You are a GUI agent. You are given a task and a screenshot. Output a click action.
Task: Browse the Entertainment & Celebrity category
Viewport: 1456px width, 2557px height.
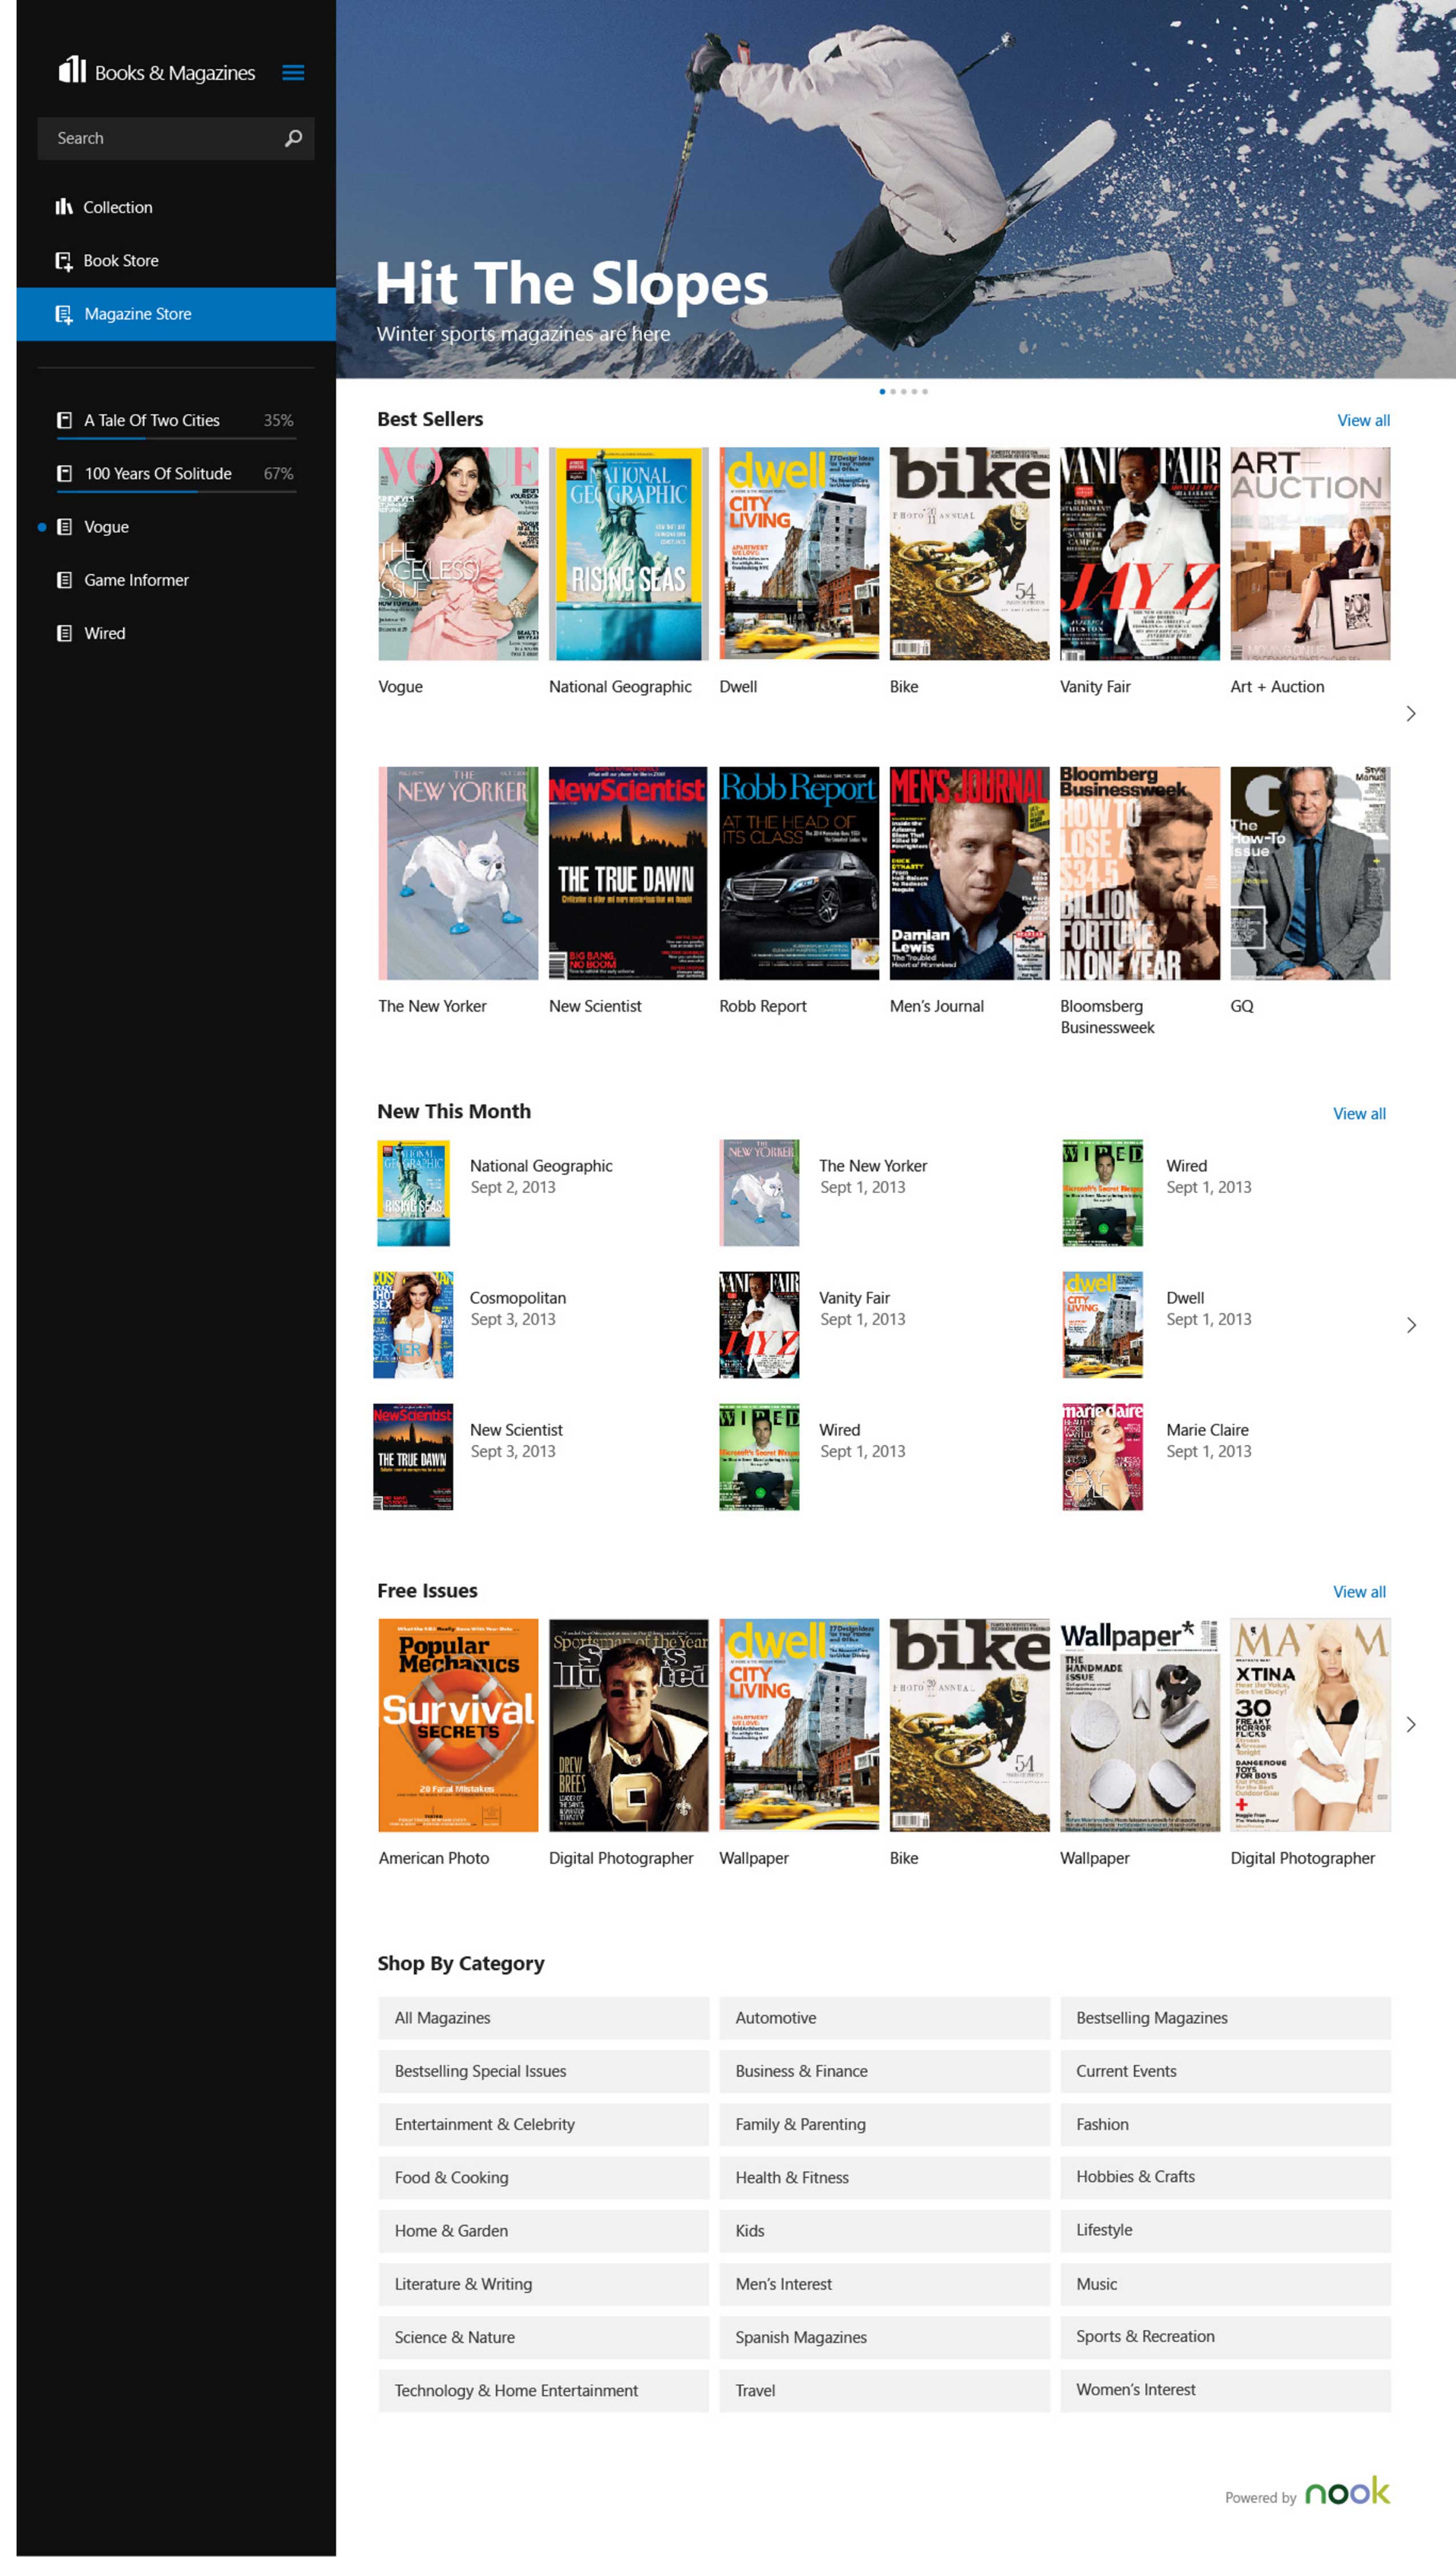[x=543, y=2125]
